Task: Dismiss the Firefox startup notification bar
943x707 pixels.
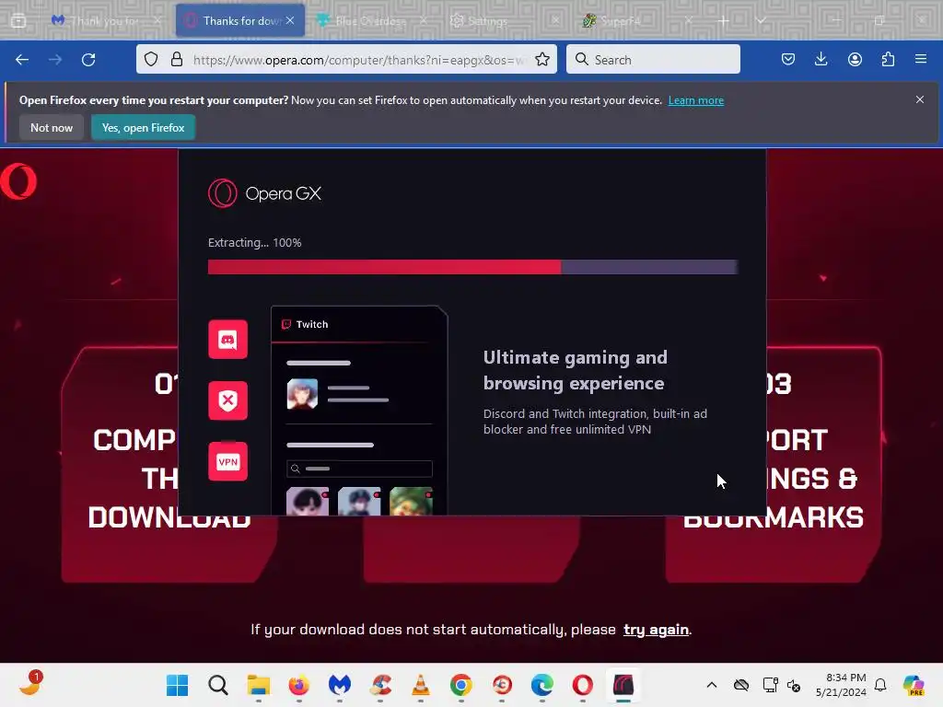Action: [x=920, y=99]
